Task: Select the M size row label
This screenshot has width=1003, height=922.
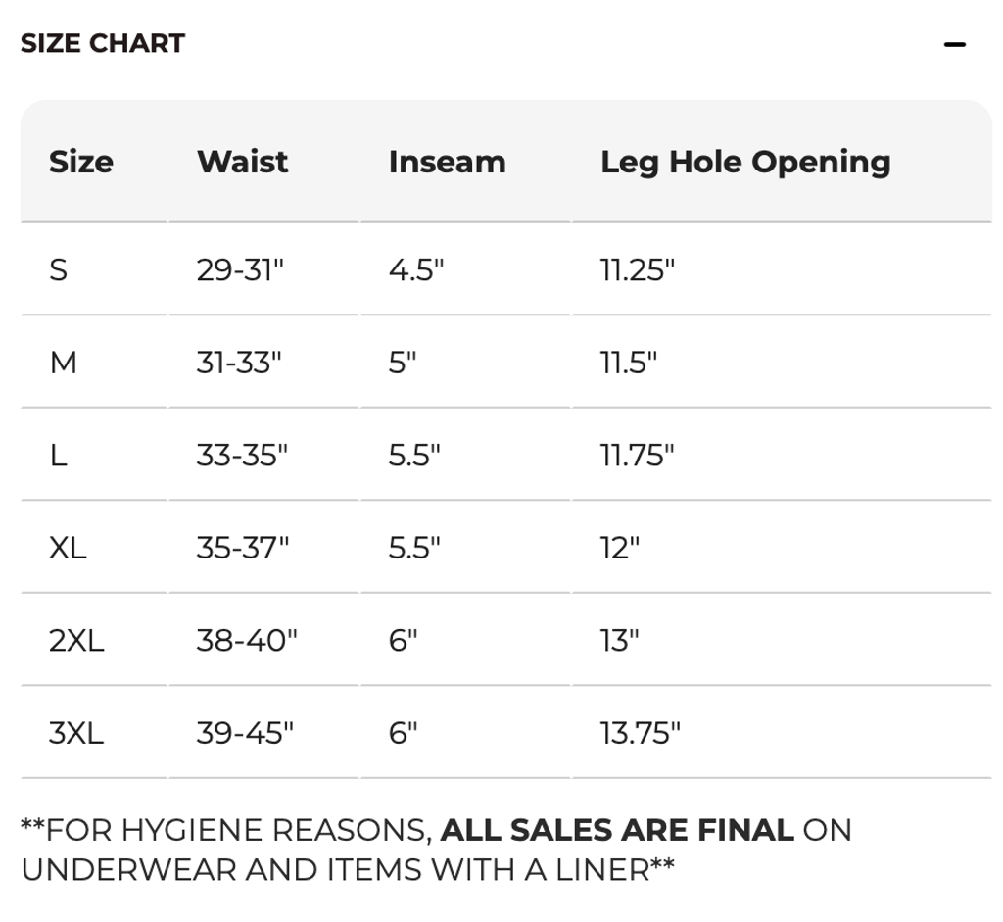Action: click(x=63, y=363)
